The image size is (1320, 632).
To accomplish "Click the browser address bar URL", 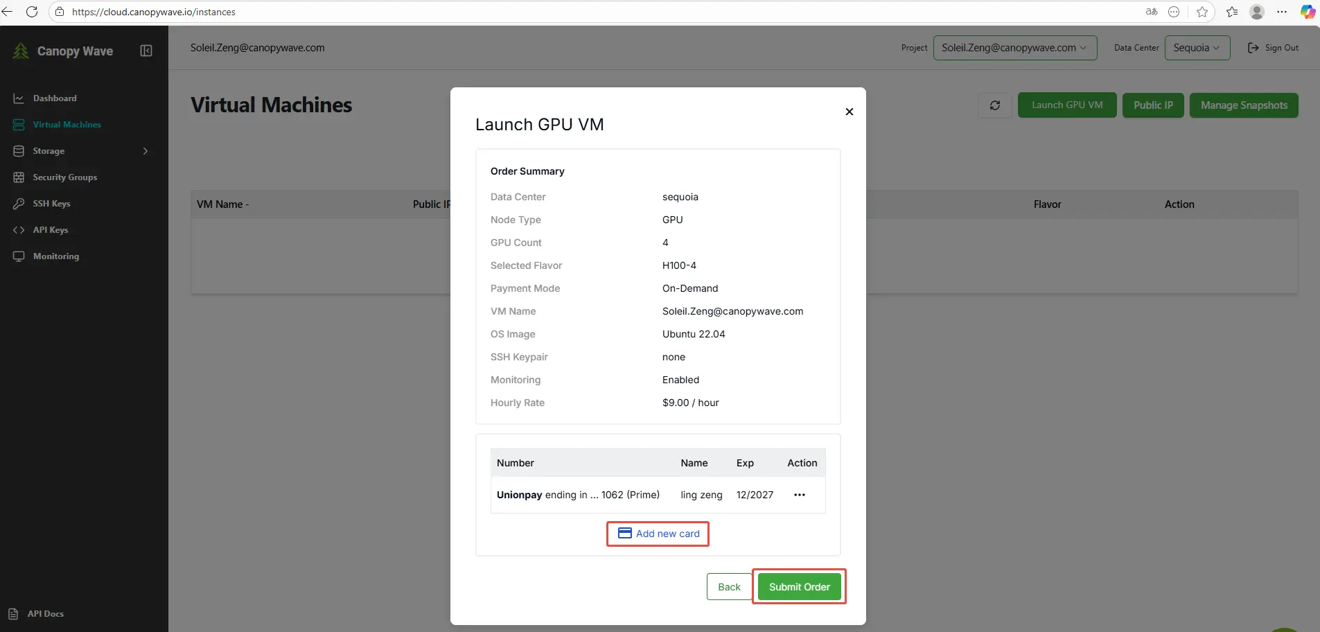I will point(154,12).
